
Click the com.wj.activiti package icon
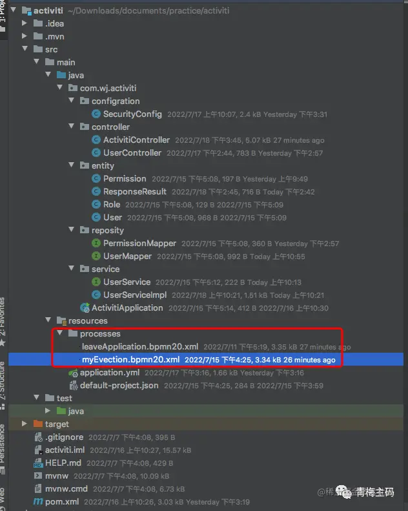[73, 88]
